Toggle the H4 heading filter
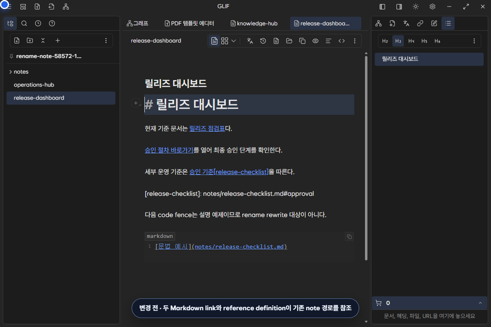Screen dimensions: 491x327 tap(411, 41)
